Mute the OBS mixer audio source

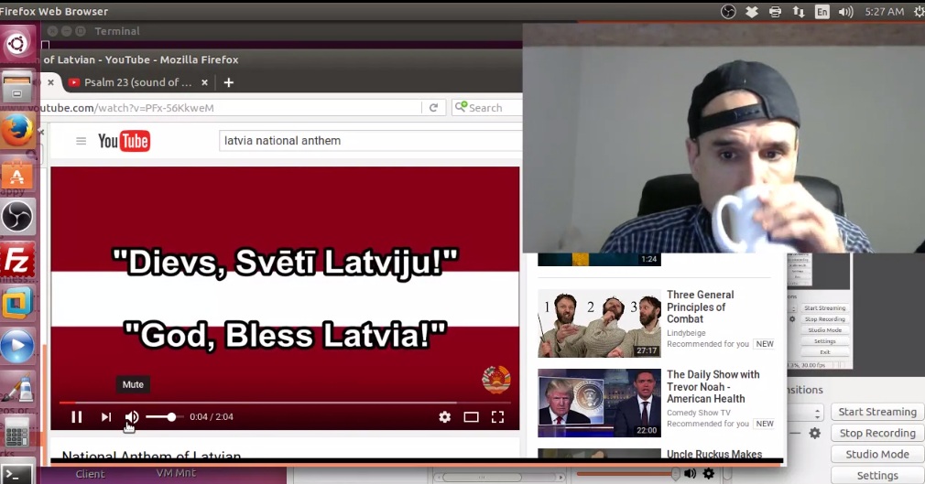(x=690, y=473)
